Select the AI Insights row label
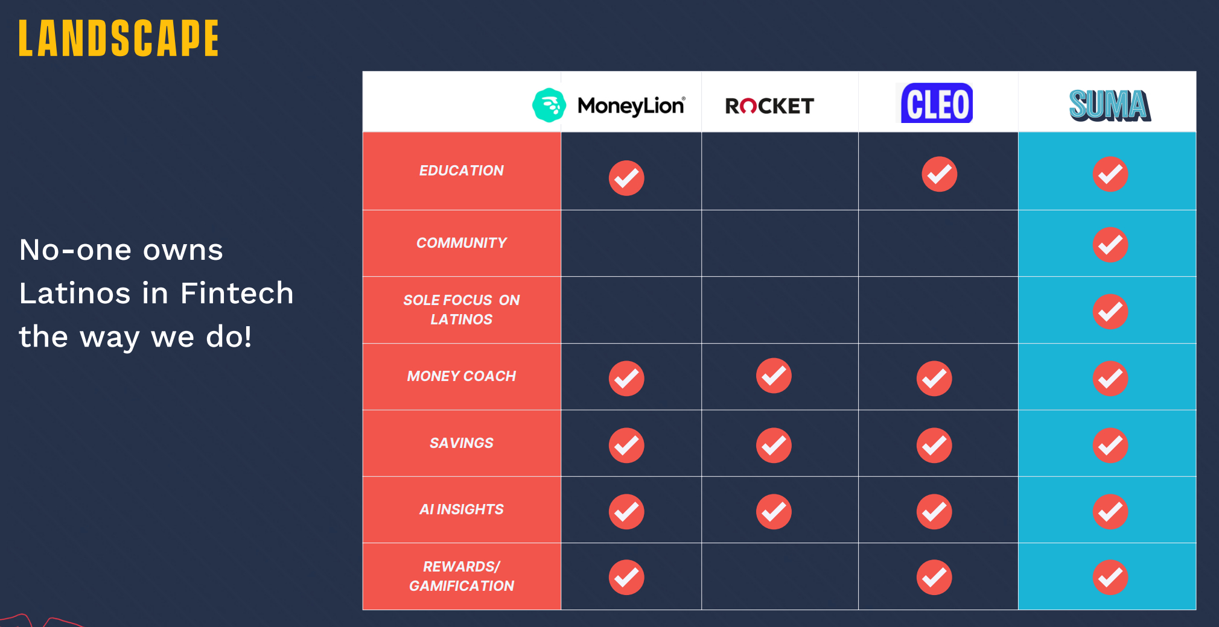This screenshot has width=1219, height=627. 462,509
